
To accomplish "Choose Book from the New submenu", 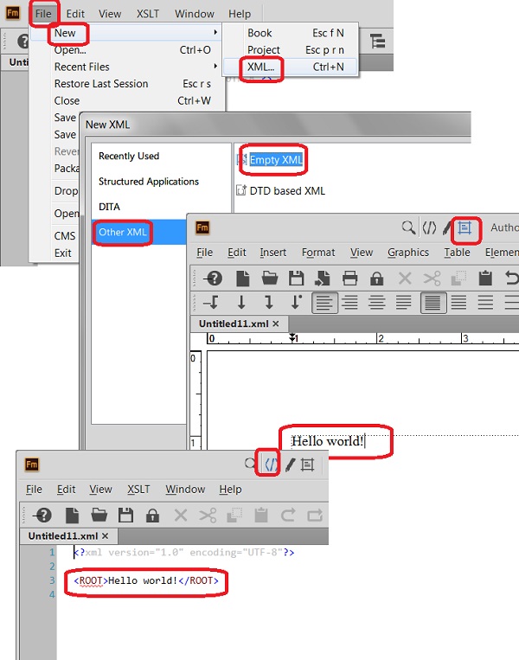I will (259, 33).
